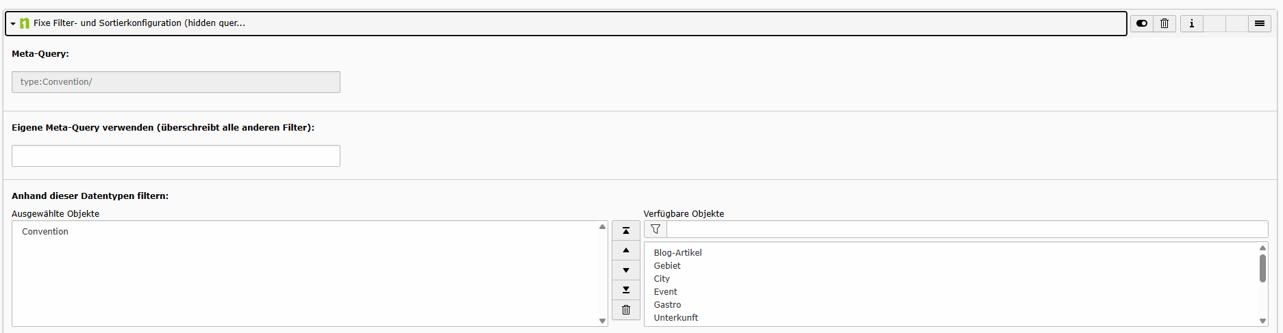Move selected item to bottom
The image size is (1283, 333).
pyautogui.click(x=626, y=290)
